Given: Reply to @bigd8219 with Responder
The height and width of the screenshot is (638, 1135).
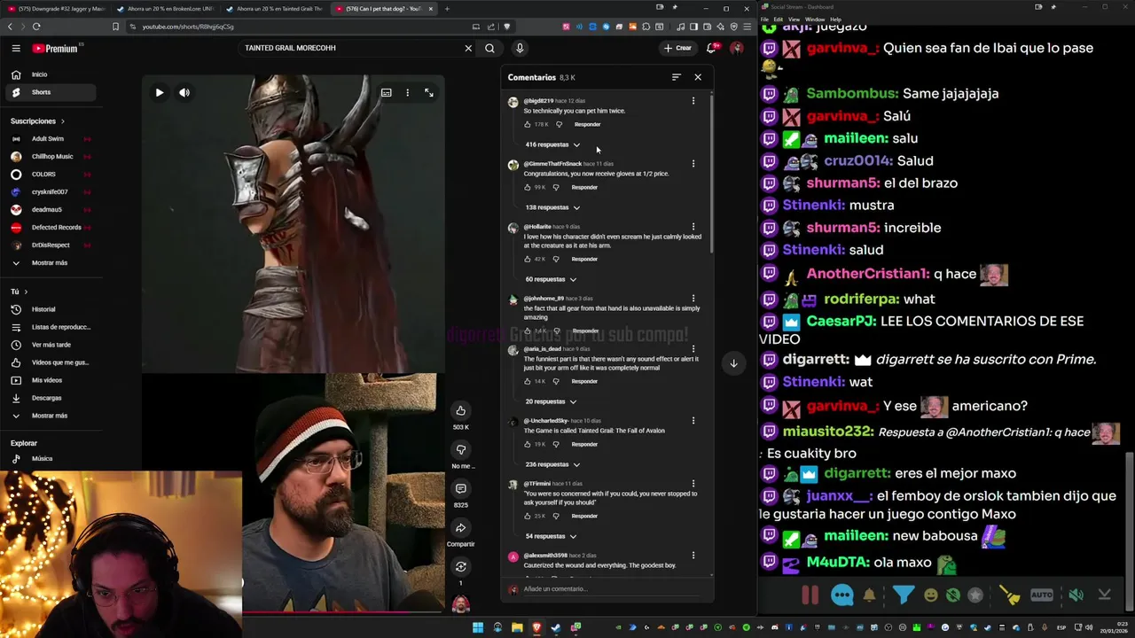Looking at the screenshot, I should 587,124.
